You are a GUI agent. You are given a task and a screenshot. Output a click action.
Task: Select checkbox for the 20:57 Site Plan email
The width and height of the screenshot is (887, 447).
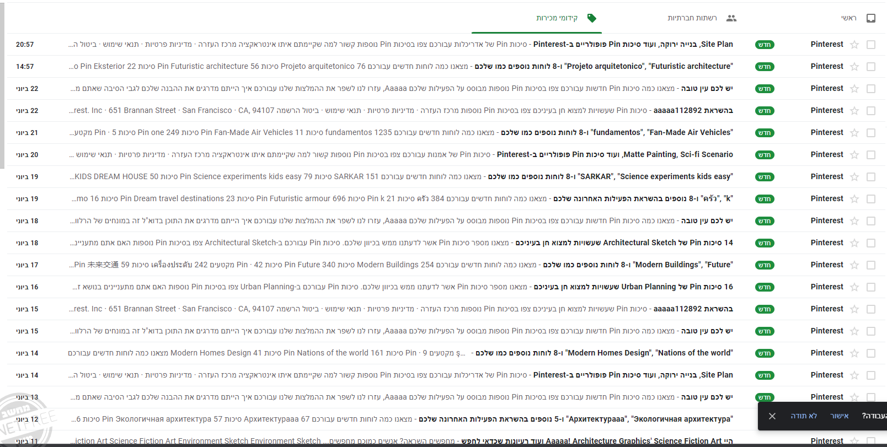[871, 45]
